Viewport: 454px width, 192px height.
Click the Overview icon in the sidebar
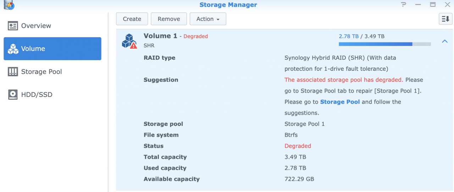[x=13, y=26]
